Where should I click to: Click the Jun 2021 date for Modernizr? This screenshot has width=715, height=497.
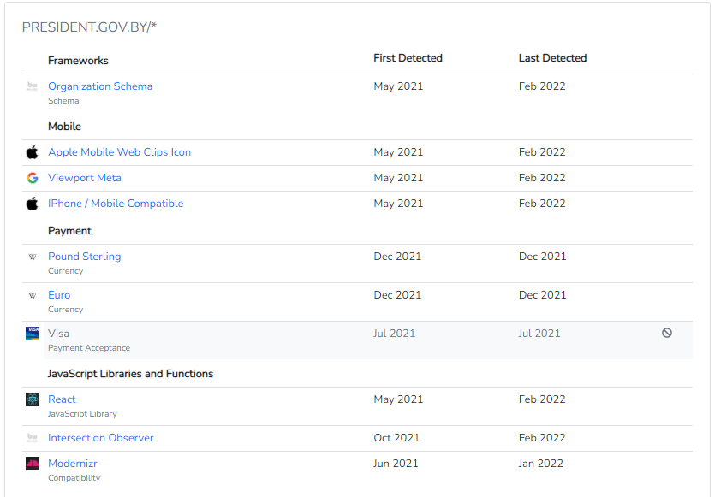pyautogui.click(x=396, y=464)
